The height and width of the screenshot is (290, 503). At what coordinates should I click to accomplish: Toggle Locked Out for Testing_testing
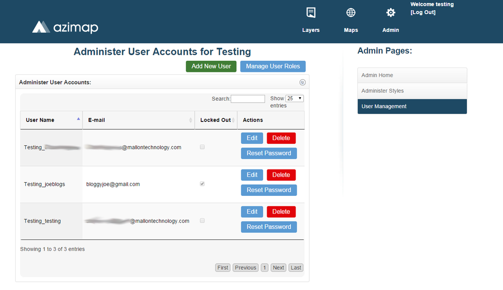(202, 221)
